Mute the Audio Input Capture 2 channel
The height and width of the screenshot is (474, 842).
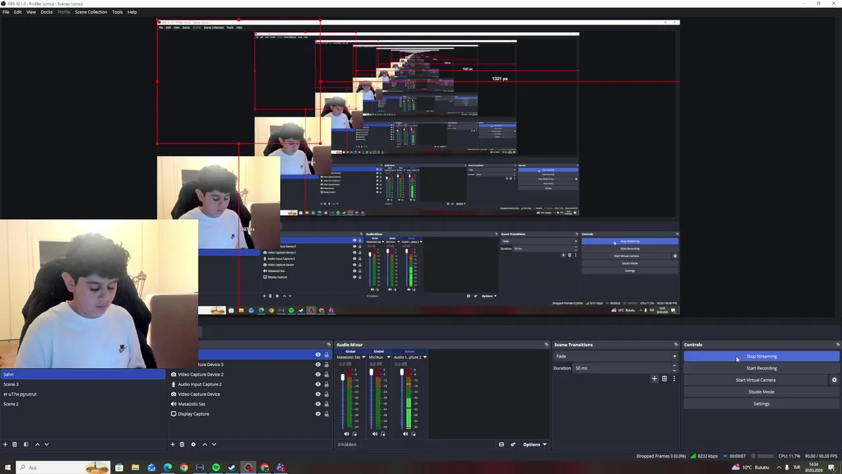[x=405, y=434]
